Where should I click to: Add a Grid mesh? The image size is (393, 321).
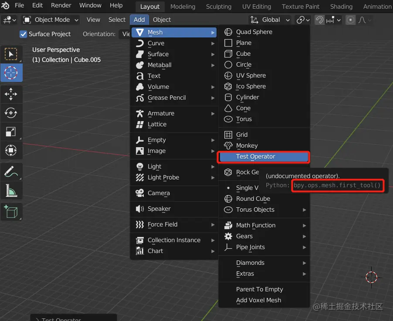coord(264,135)
